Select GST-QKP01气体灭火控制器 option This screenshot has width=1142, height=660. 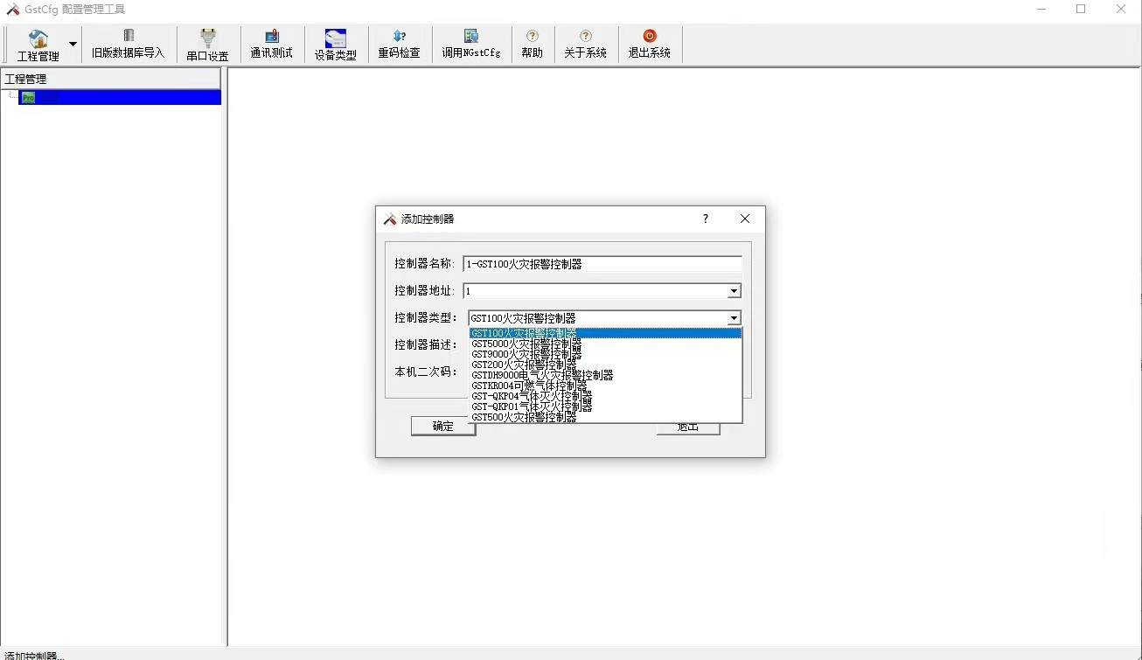click(x=605, y=406)
